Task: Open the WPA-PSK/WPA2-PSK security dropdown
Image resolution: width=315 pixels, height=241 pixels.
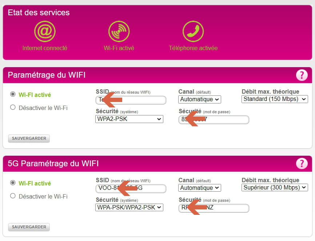Action: tap(129, 207)
